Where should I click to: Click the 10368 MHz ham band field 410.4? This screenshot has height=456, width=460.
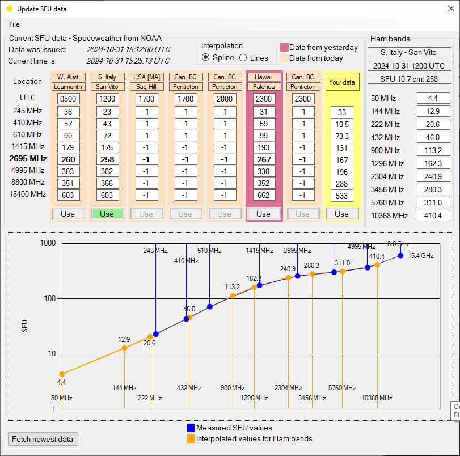[x=433, y=216]
